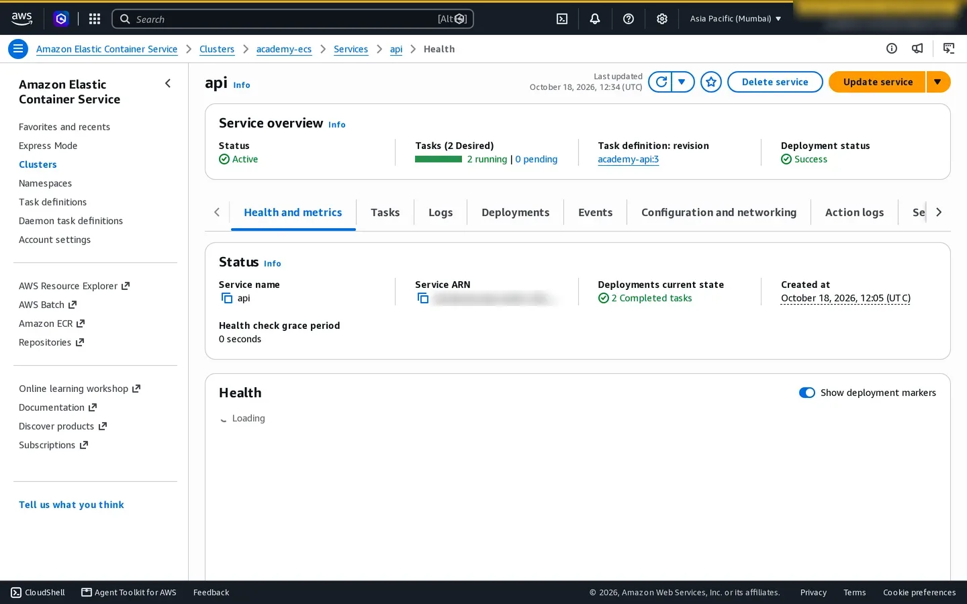Open the help question mark menu

629,19
